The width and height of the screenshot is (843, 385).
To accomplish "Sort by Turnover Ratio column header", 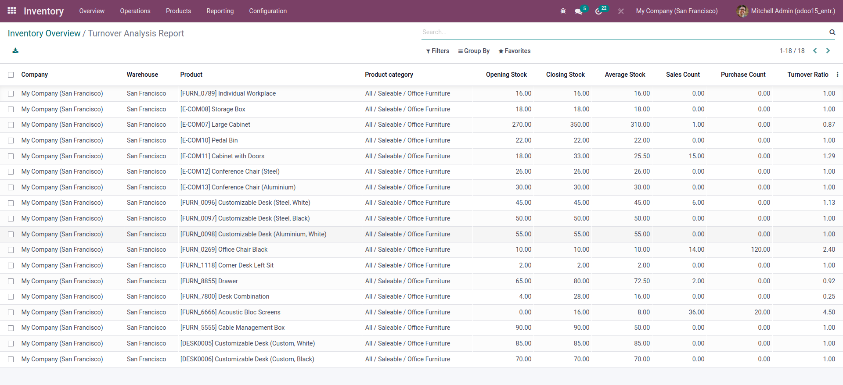I will [808, 75].
